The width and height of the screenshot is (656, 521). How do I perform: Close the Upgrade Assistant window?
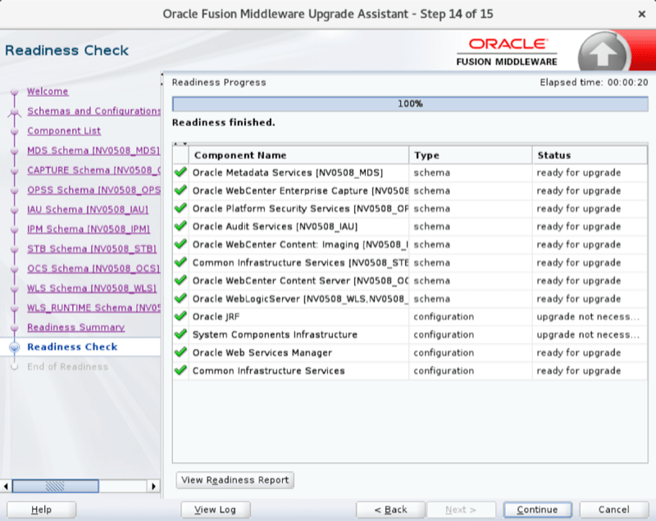642,14
